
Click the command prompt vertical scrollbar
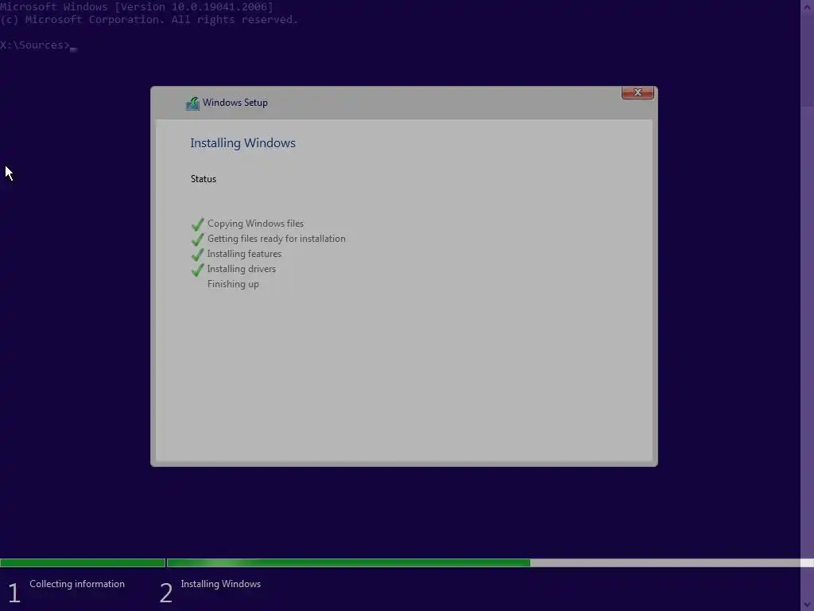click(807, 305)
